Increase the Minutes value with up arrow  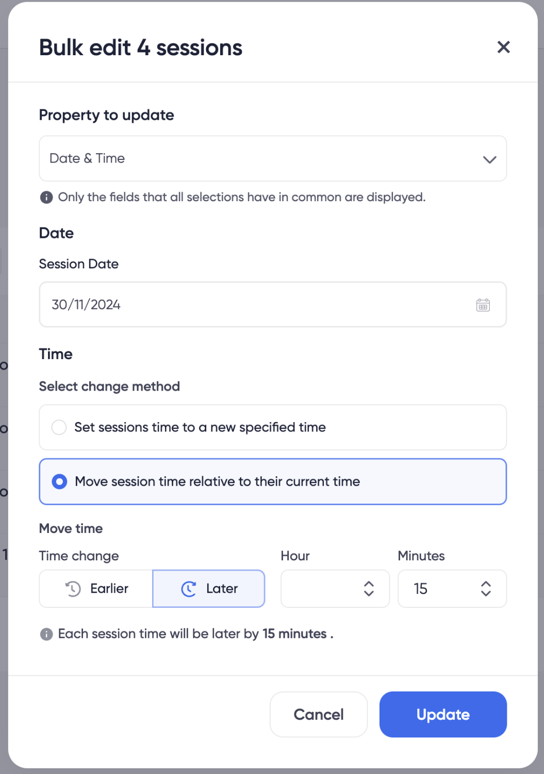point(486,584)
